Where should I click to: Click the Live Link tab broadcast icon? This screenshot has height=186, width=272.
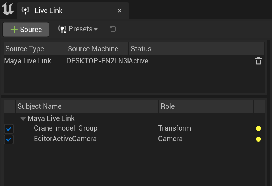tap(25, 11)
